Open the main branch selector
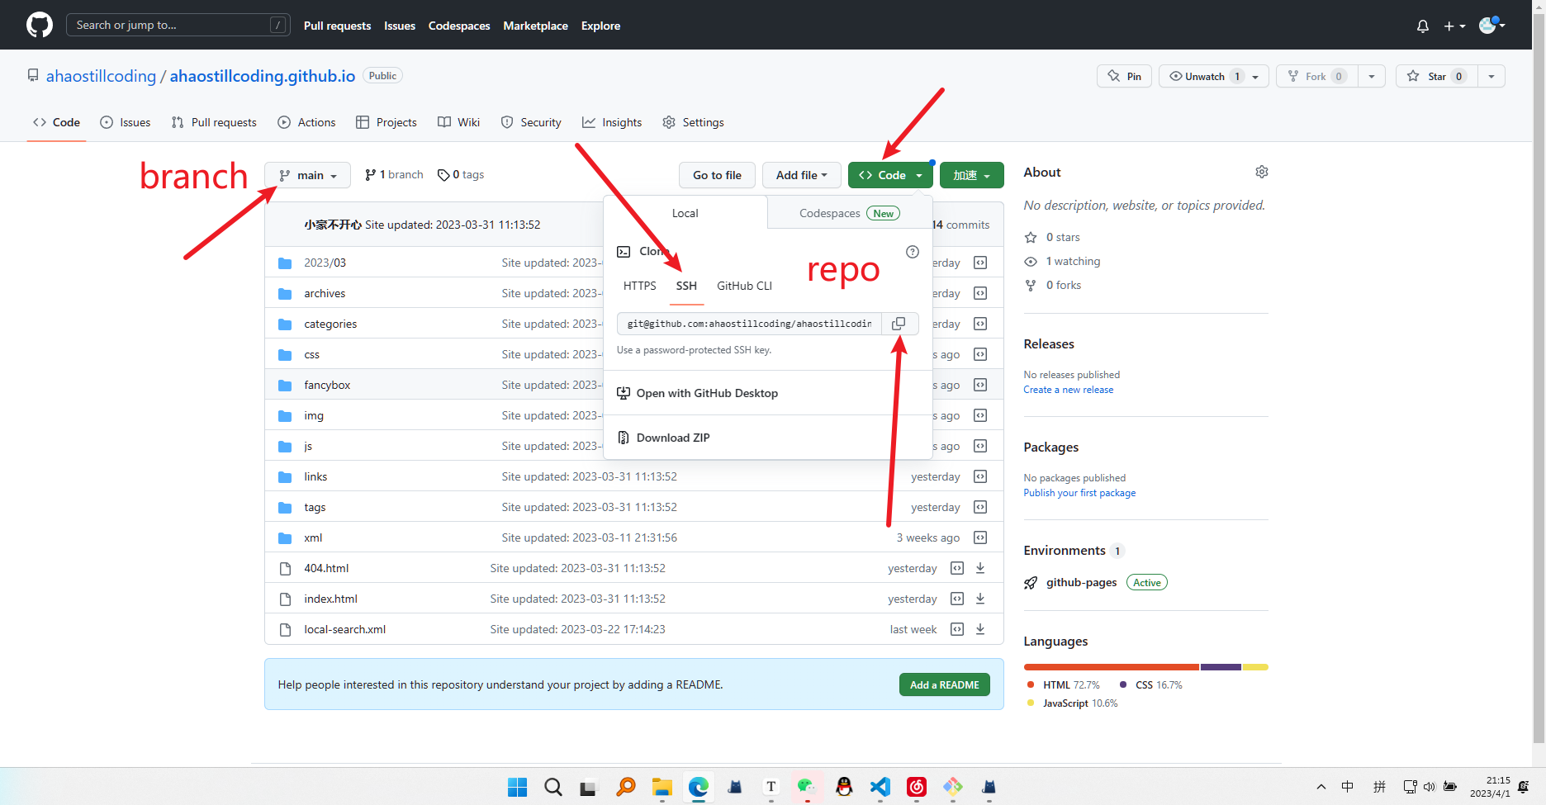1546x805 pixels. coord(308,175)
